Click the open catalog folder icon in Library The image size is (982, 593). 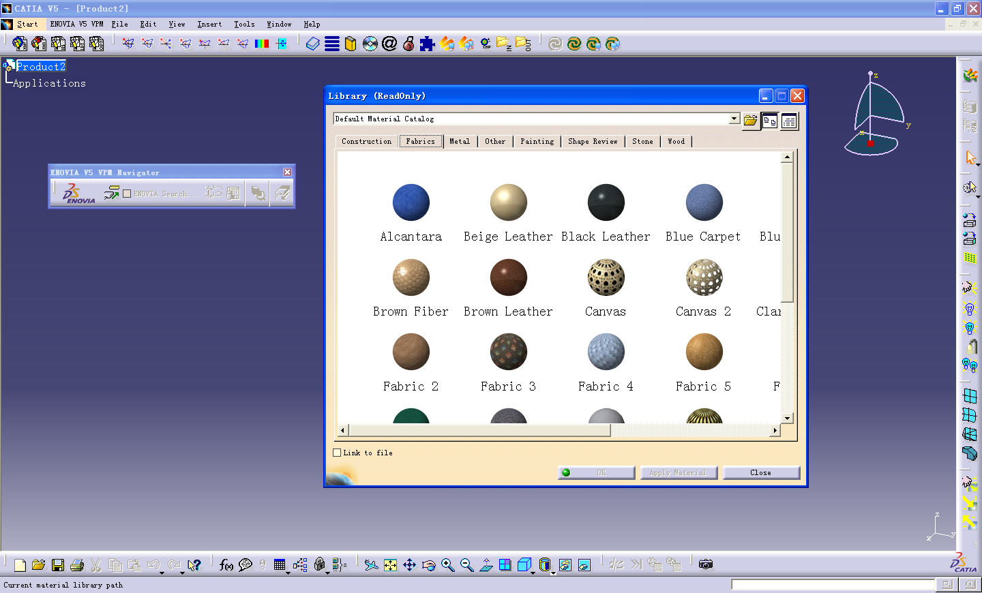coord(750,121)
